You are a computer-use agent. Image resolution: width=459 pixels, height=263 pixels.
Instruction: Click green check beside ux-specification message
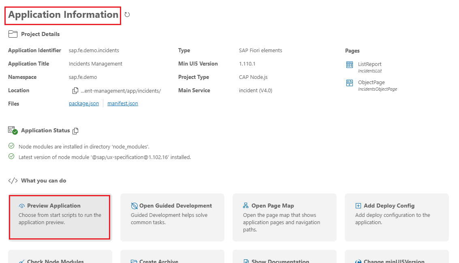click(11, 156)
